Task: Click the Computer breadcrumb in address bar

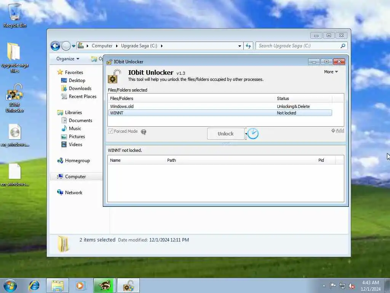Action: (x=102, y=46)
